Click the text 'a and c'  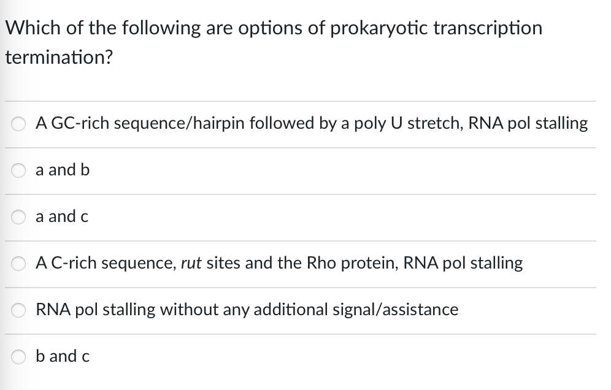(x=62, y=216)
